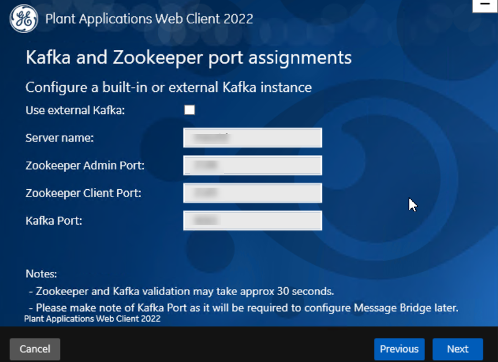Screen dimensions: 498x362
Task: Click the 'Notes:' label
Action: point(41,273)
